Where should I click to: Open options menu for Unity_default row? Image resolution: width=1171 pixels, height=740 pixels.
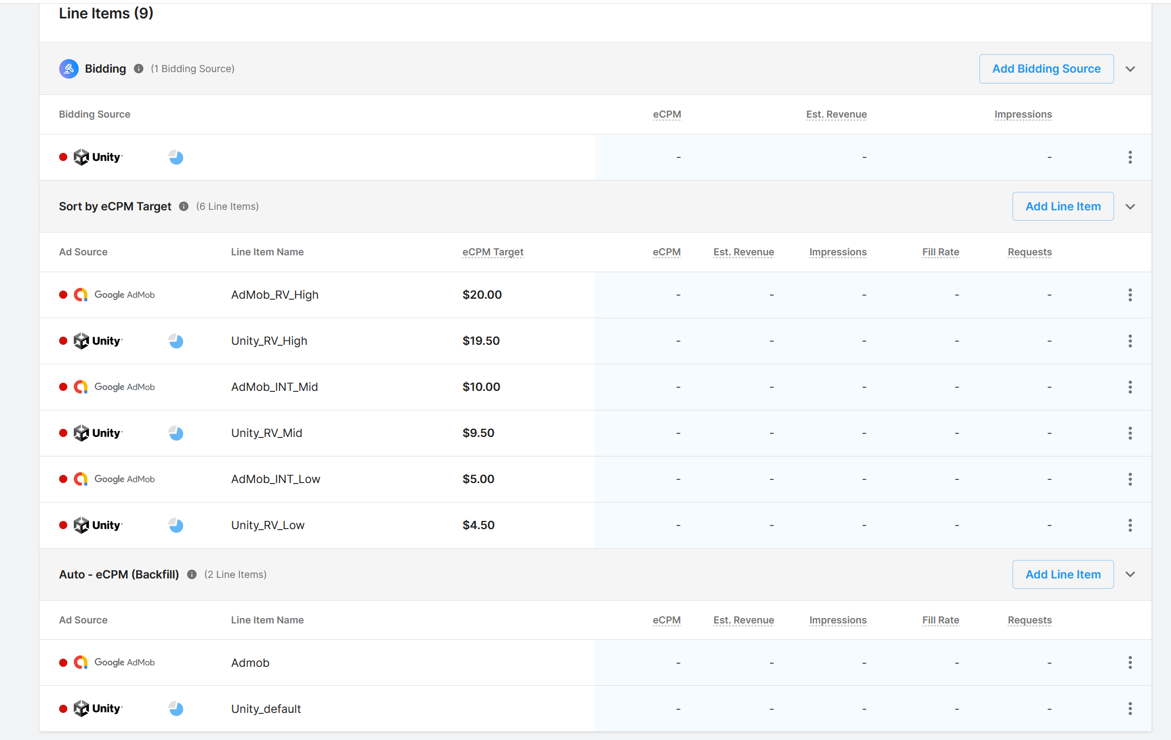point(1130,709)
